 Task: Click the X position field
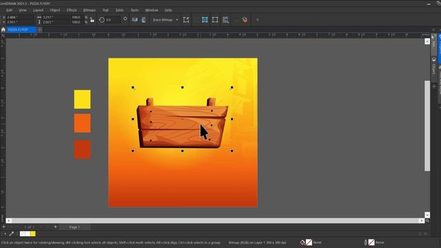click(20, 17)
